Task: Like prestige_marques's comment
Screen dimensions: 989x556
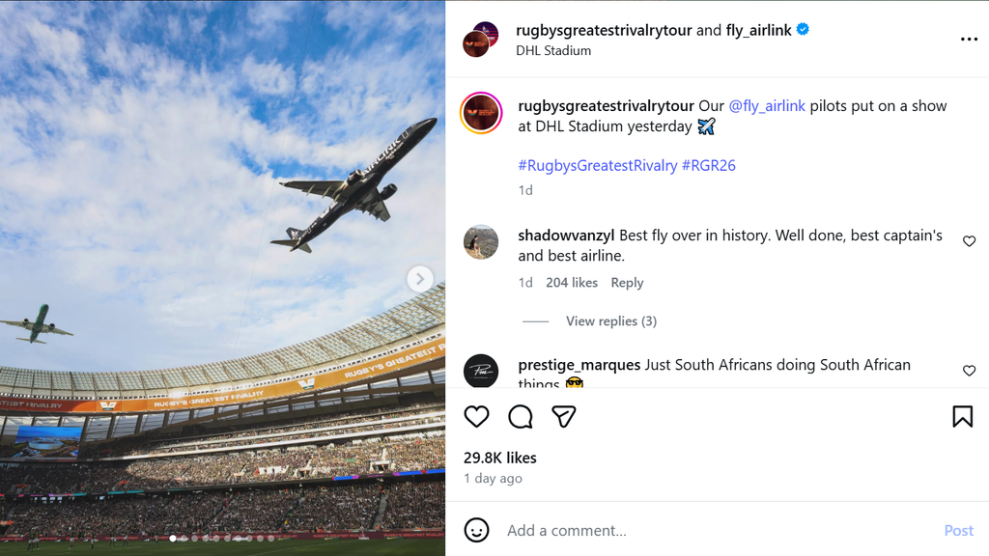Action: [x=969, y=371]
